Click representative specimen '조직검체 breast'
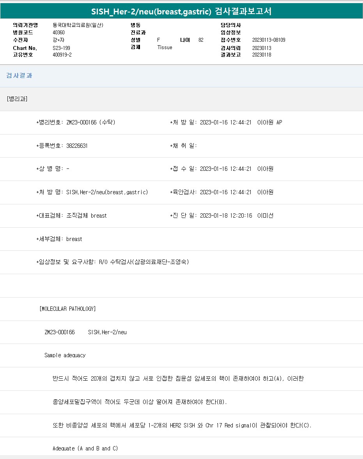The height and width of the screenshot is (459, 363). [x=87, y=215]
